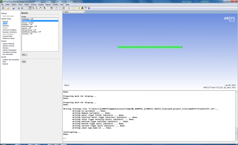Click the Help button in Models panel
Screen dimensions: 238x145
coord(24,61)
